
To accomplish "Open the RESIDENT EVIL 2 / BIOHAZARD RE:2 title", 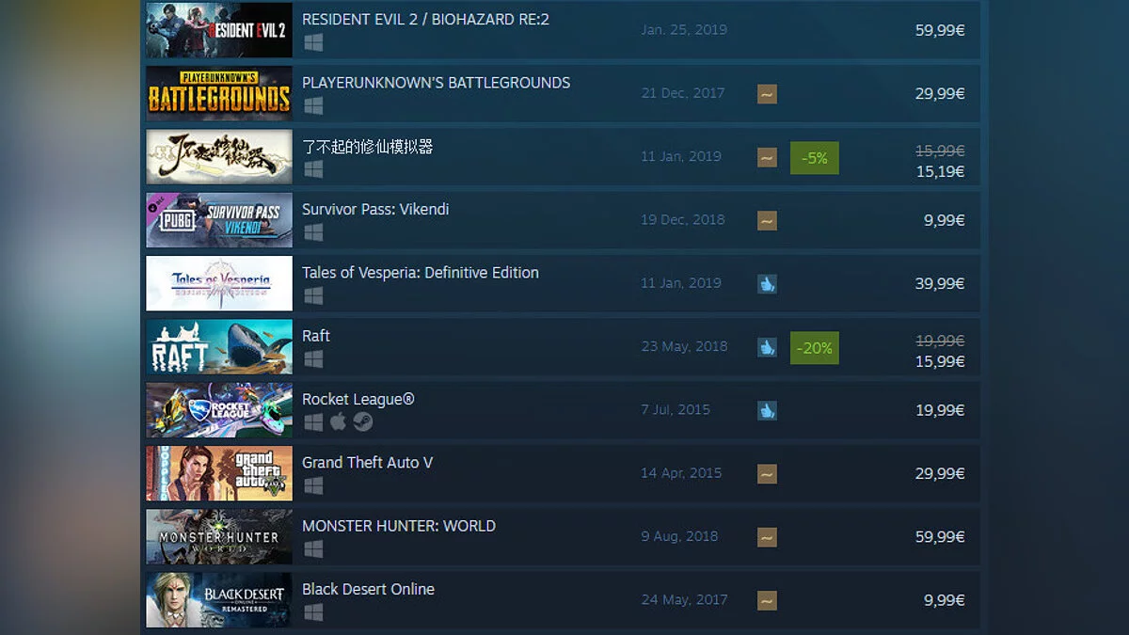I will tap(425, 19).
